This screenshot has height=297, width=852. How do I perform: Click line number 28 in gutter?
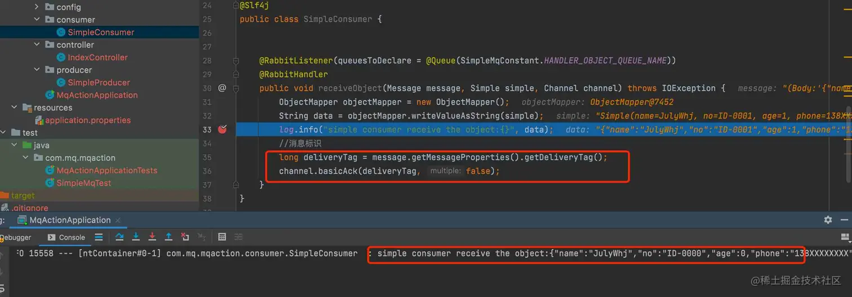pyautogui.click(x=207, y=60)
